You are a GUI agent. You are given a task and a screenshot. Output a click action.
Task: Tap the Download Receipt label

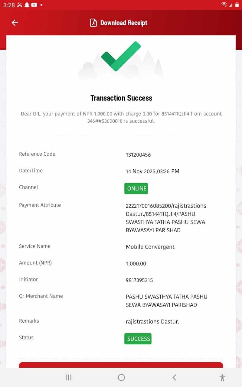[x=124, y=23]
